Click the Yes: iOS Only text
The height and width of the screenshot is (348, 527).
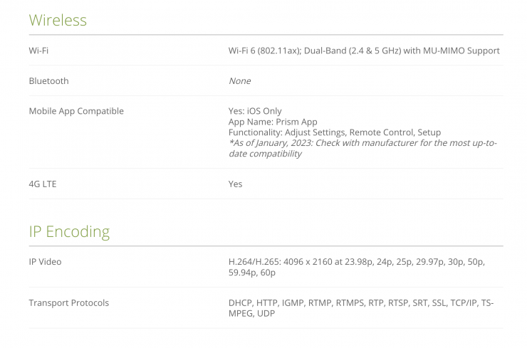tap(255, 111)
